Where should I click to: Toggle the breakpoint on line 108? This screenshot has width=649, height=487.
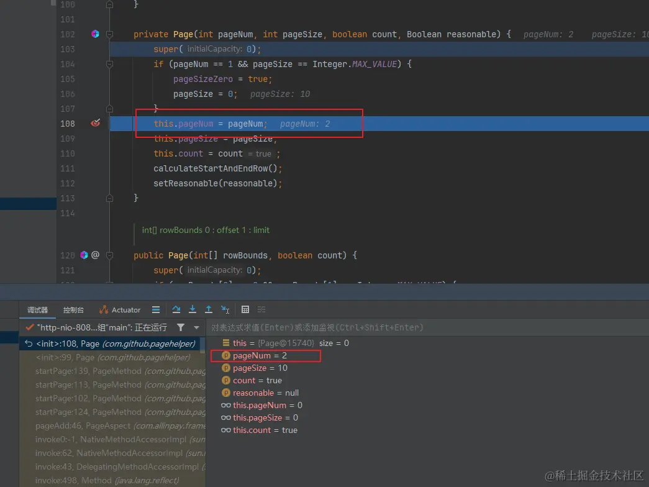(96, 123)
